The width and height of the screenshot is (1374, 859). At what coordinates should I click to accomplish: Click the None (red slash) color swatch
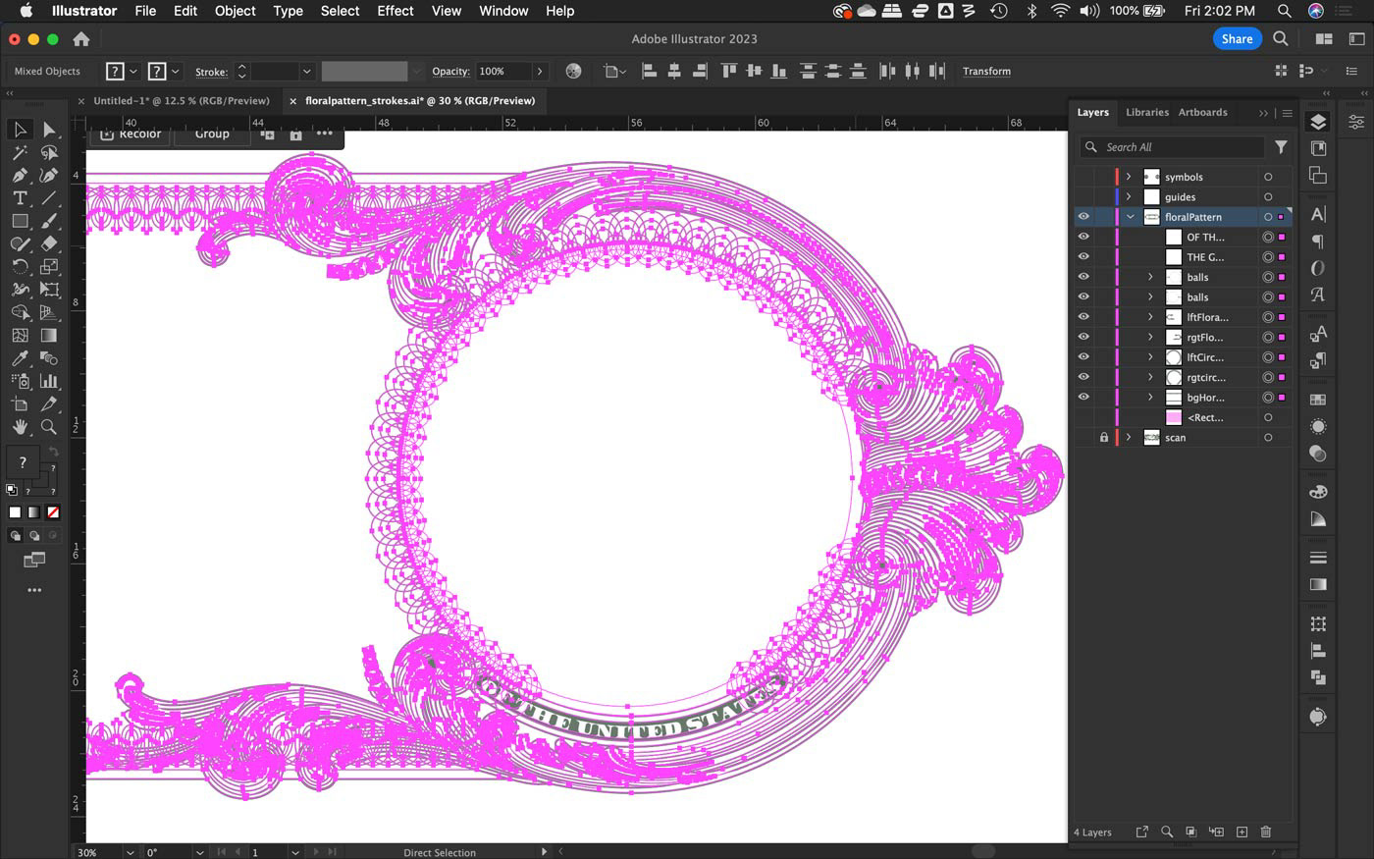(x=53, y=511)
